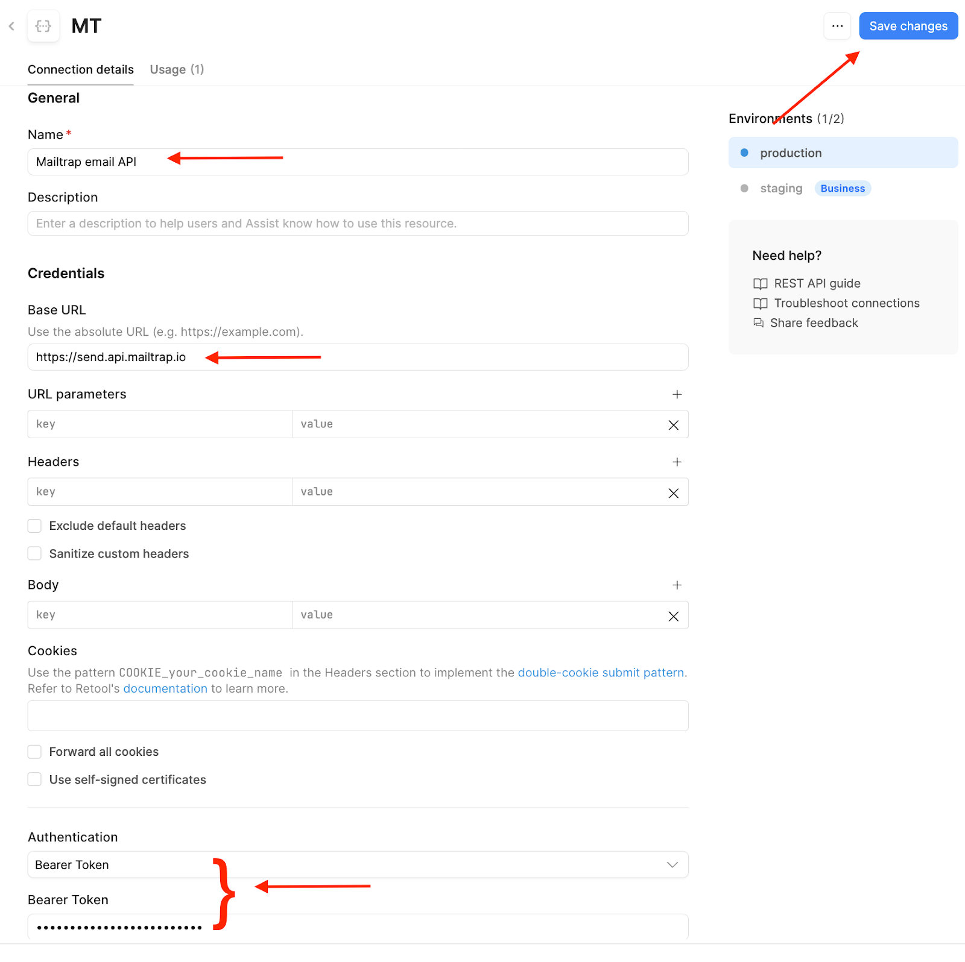Open the overflow menu next to Save changes
The width and height of the screenshot is (965, 962).
(x=837, y=26)
